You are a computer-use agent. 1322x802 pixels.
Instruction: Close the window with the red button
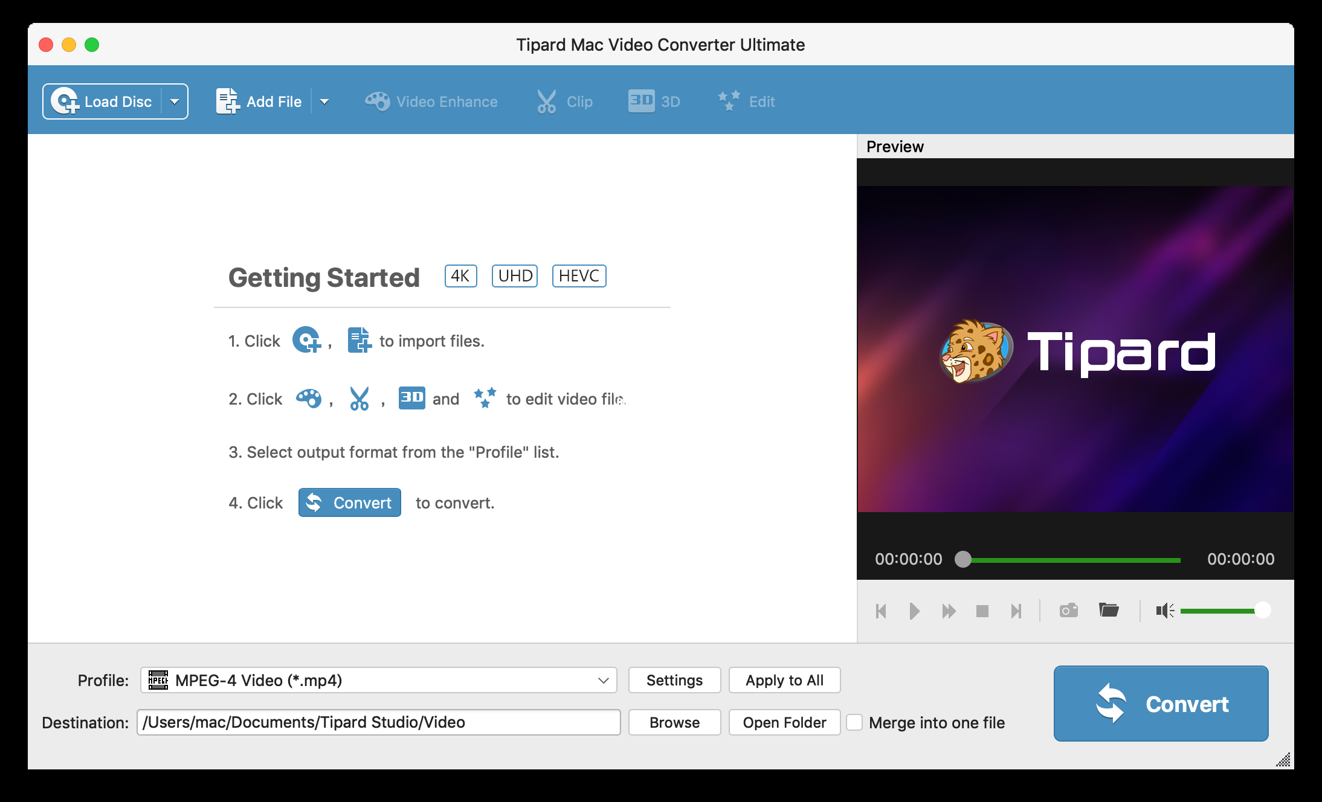[x=46, y=45]
